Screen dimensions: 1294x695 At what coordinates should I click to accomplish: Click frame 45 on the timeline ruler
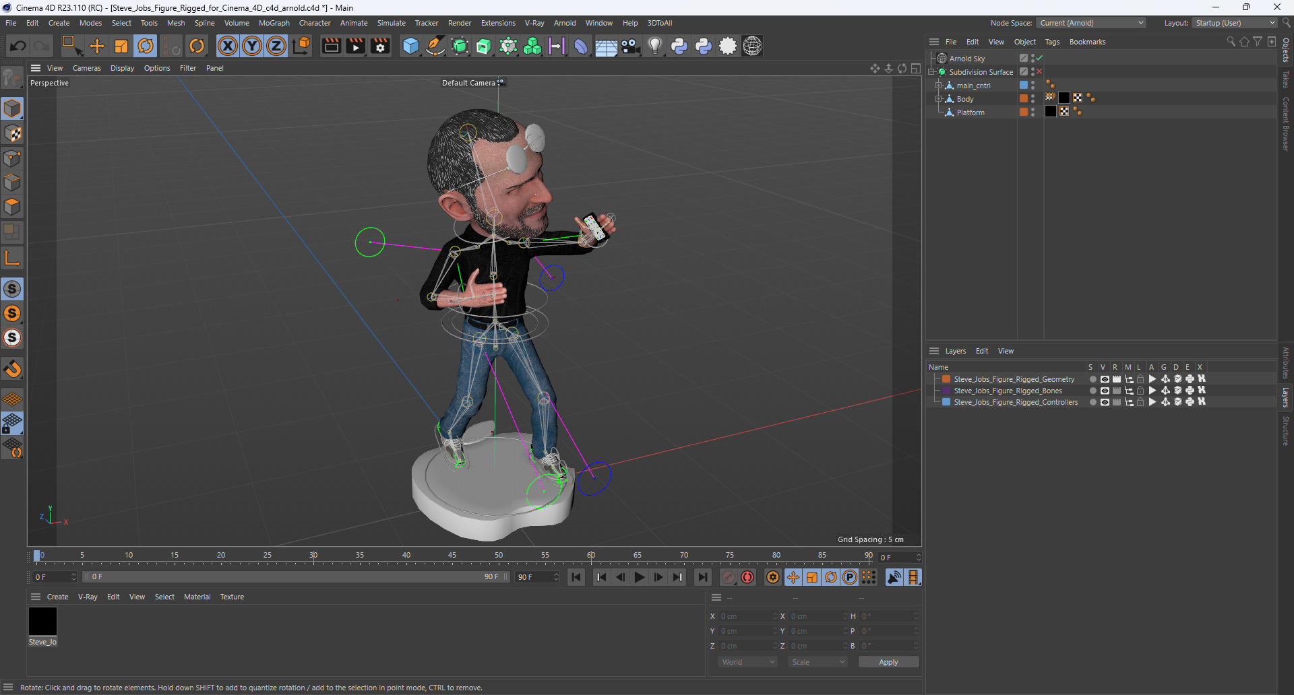pos(452,556)
